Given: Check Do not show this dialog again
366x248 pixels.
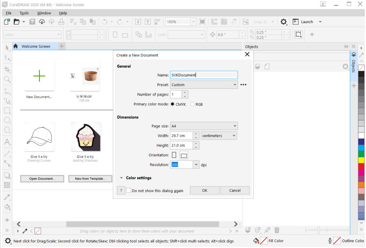Looking at the screenshot, I should [129, 191].
